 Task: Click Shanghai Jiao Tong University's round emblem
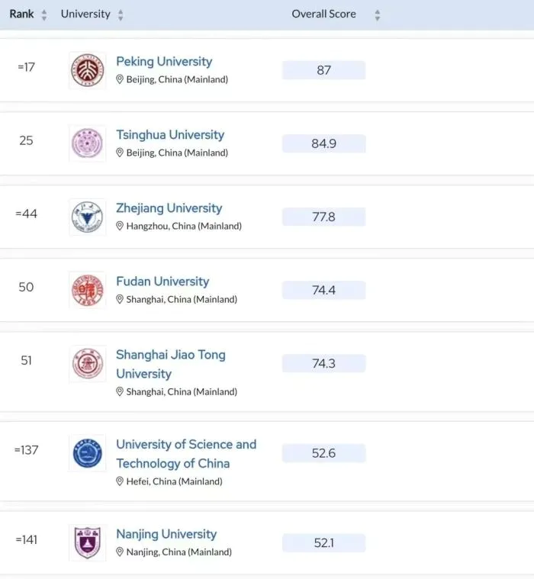point(88,364)
